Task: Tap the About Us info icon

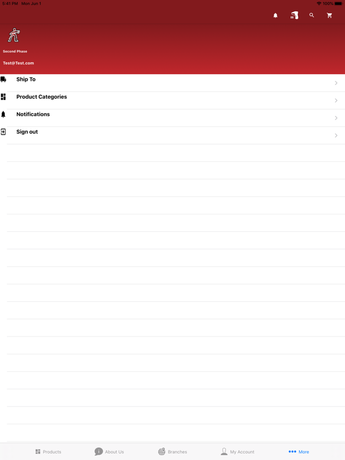Action: [x=99, y=452]
